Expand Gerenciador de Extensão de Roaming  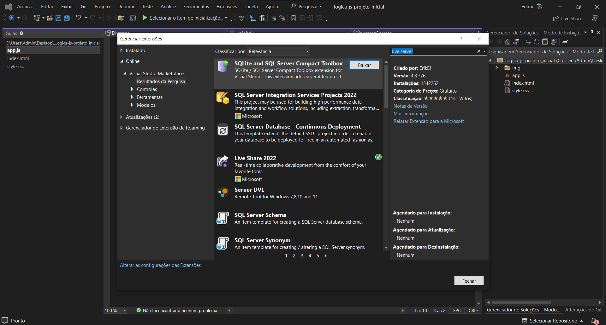click(x=122, y=128)
